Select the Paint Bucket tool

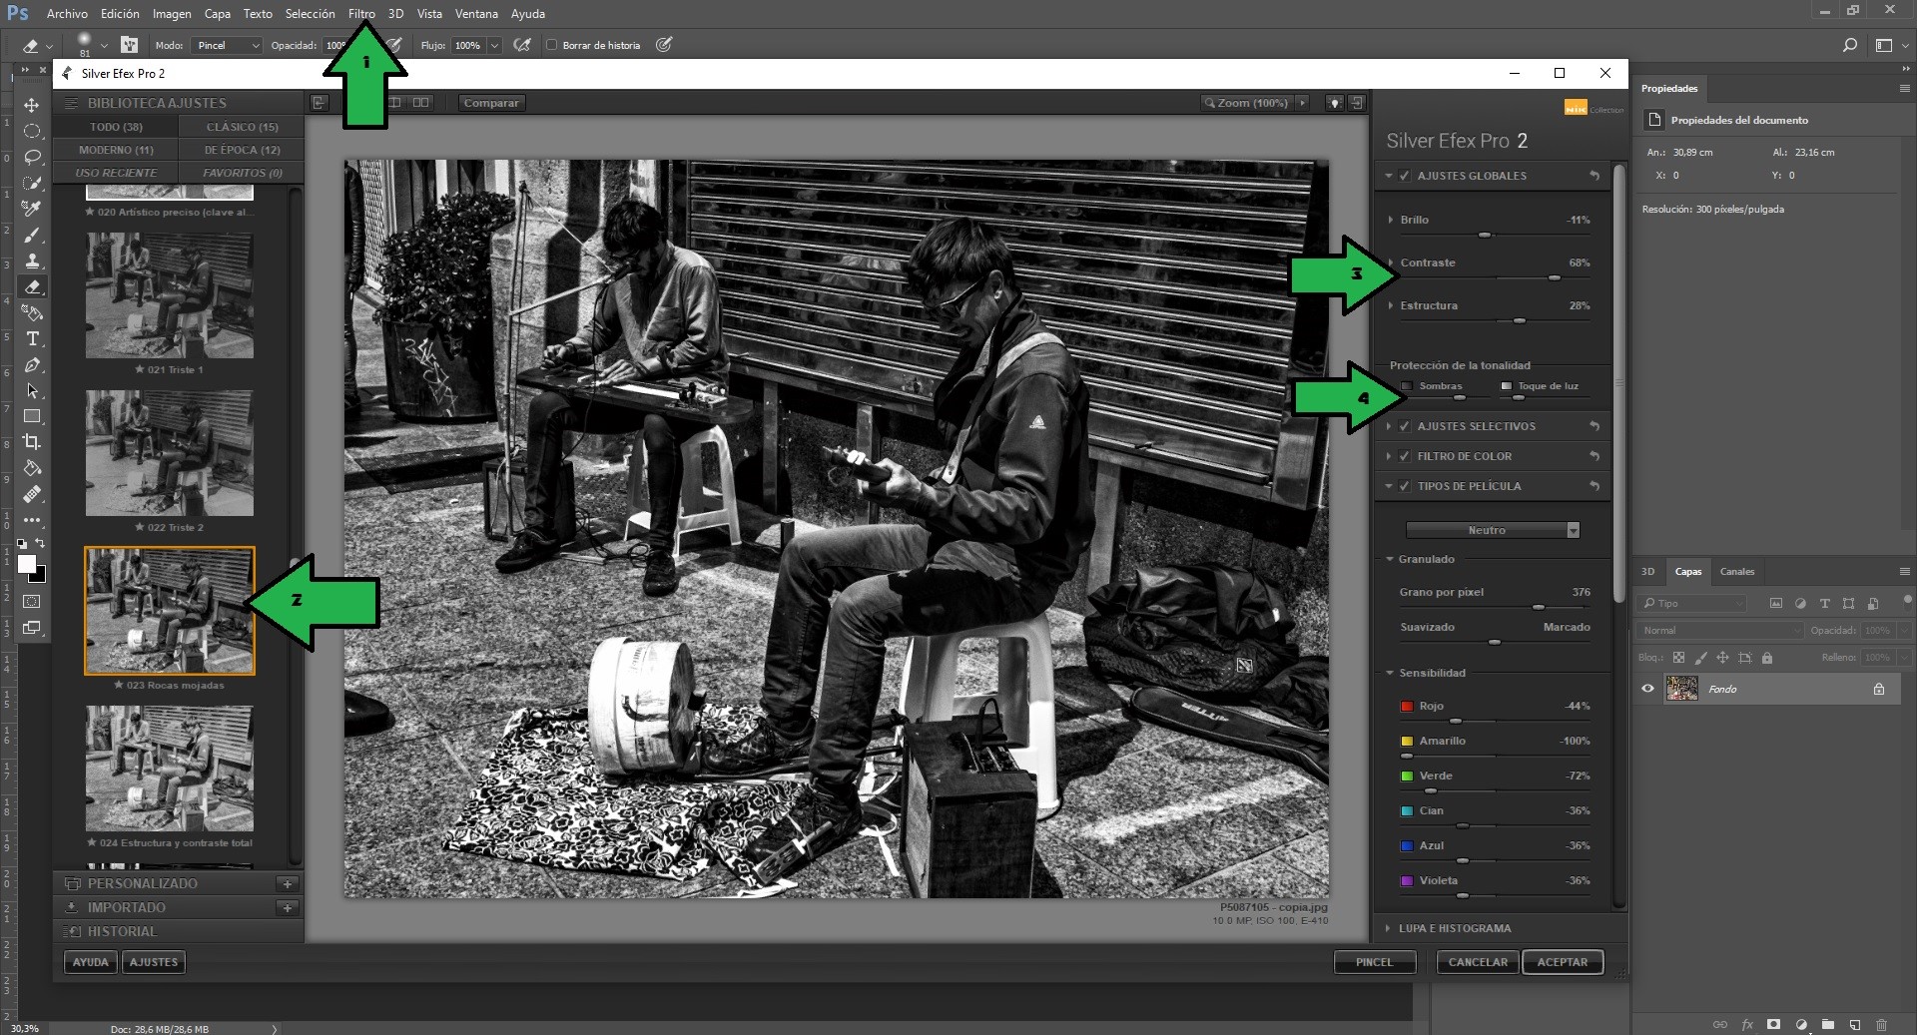pos(32,468)
